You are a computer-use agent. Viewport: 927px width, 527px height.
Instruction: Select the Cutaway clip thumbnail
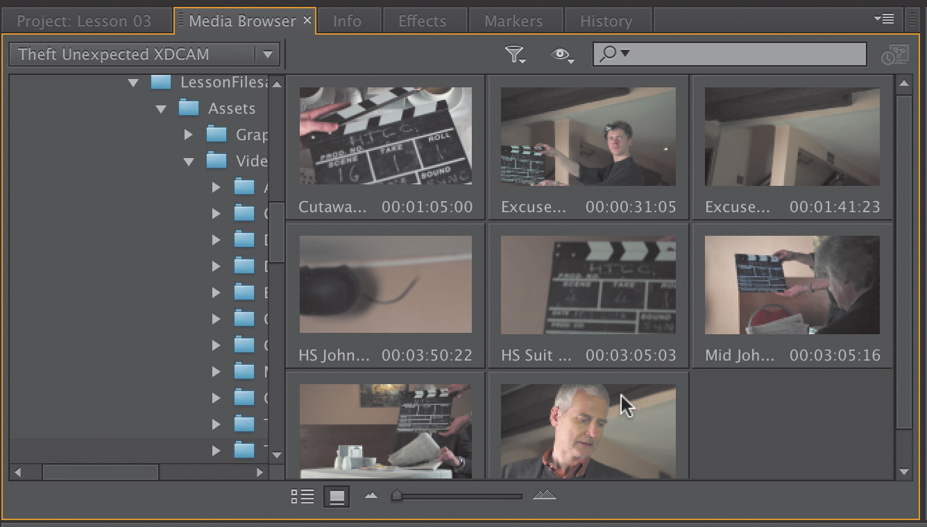pyautogui.click(x=386, y=136)
